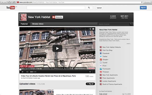Click the 2,243 subscribers count

113,17
